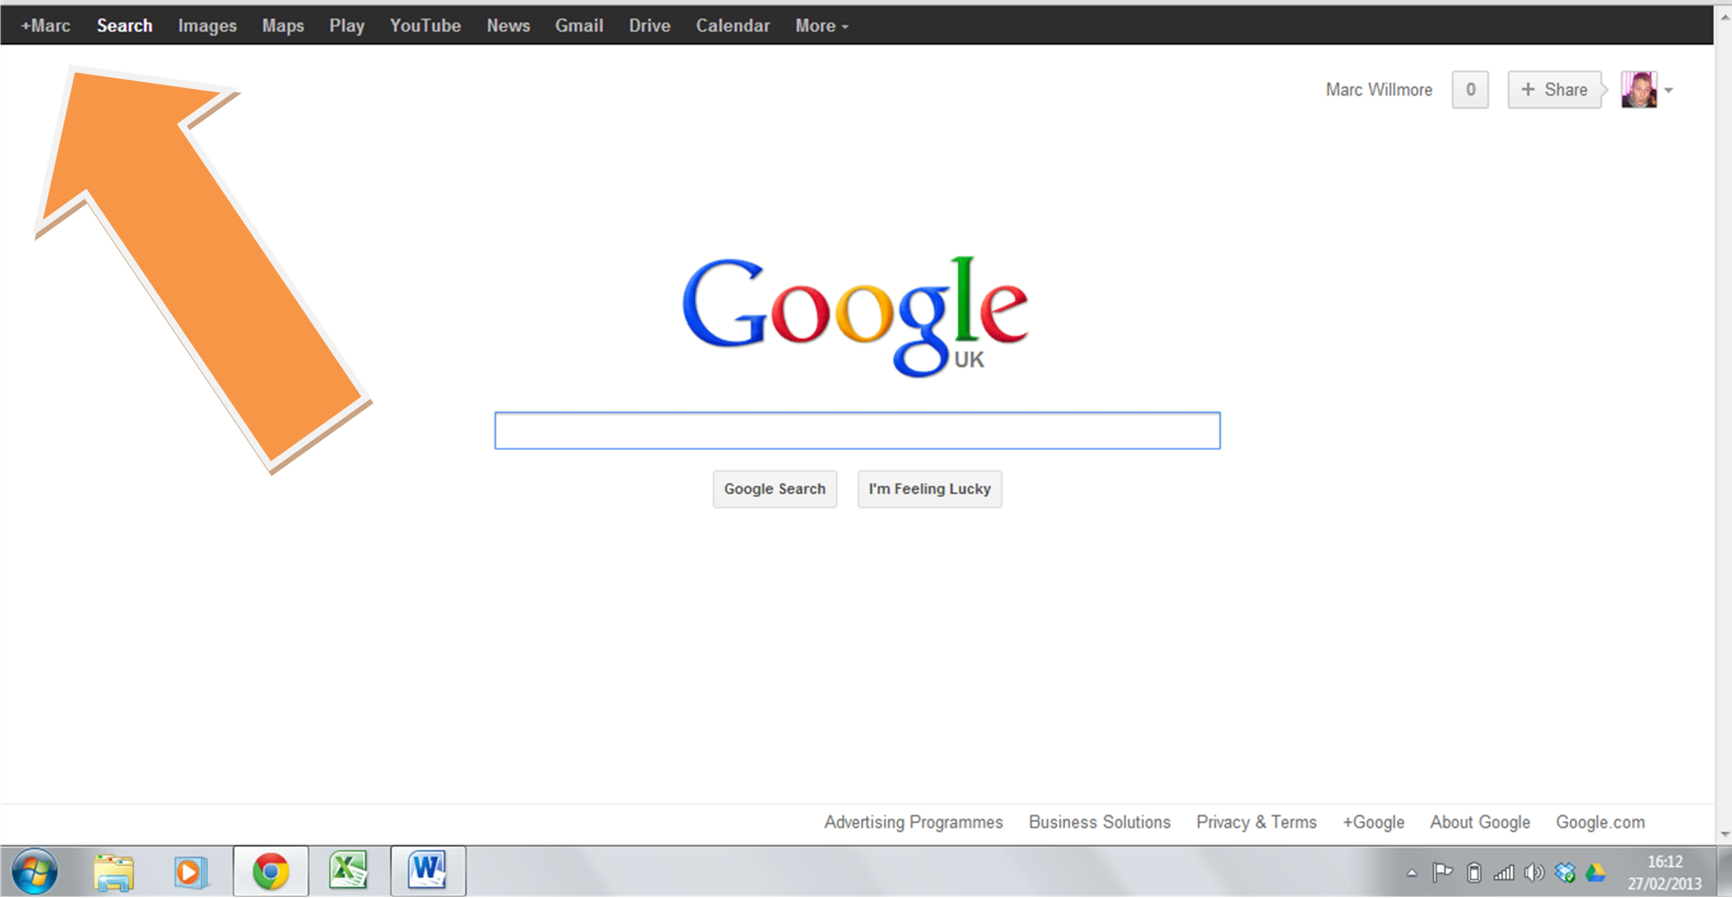This screenshot has width=1732, height=898.
Task: Open the Advertising Programmes footer link
Action: [913, 823]
